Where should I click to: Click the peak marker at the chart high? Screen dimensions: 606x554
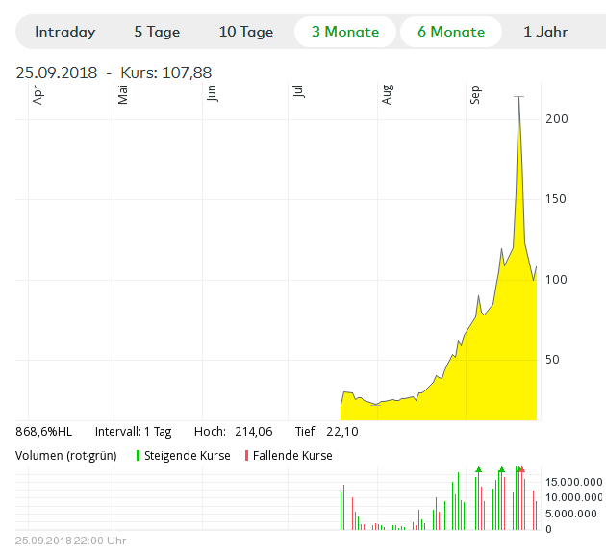(x=519, y=97)
